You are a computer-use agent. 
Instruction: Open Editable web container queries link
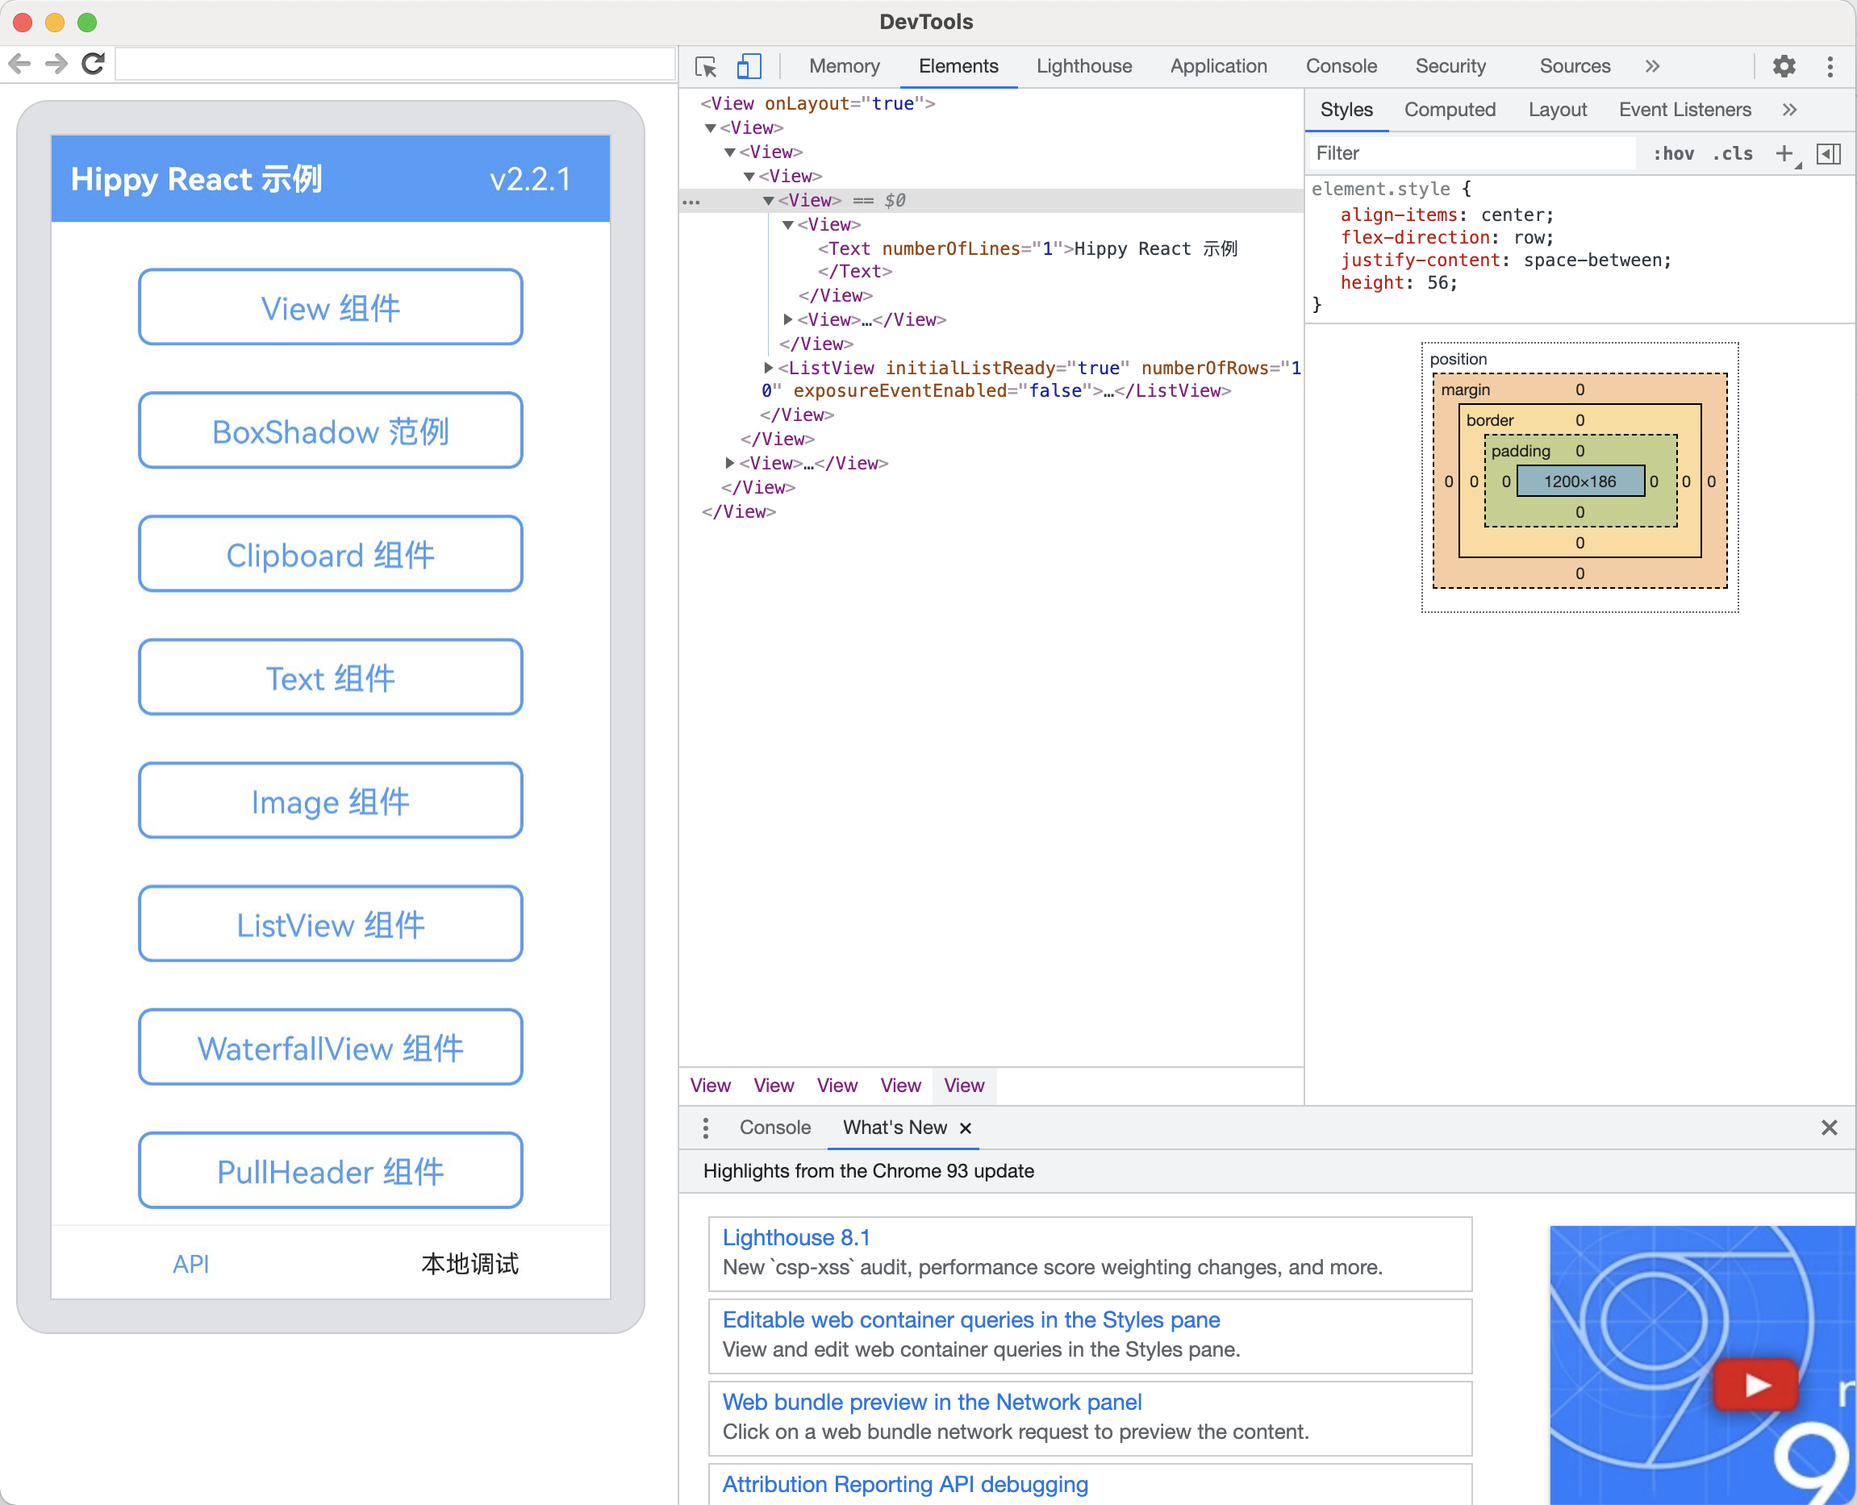tap(971, 1320)
